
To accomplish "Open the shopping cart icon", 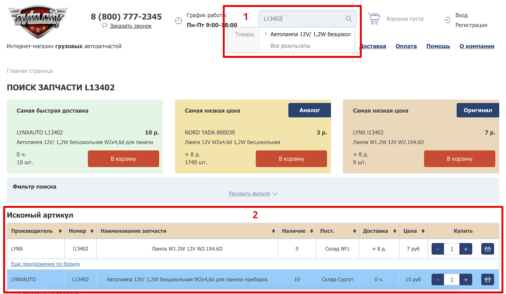I will [x=374, y=19].
